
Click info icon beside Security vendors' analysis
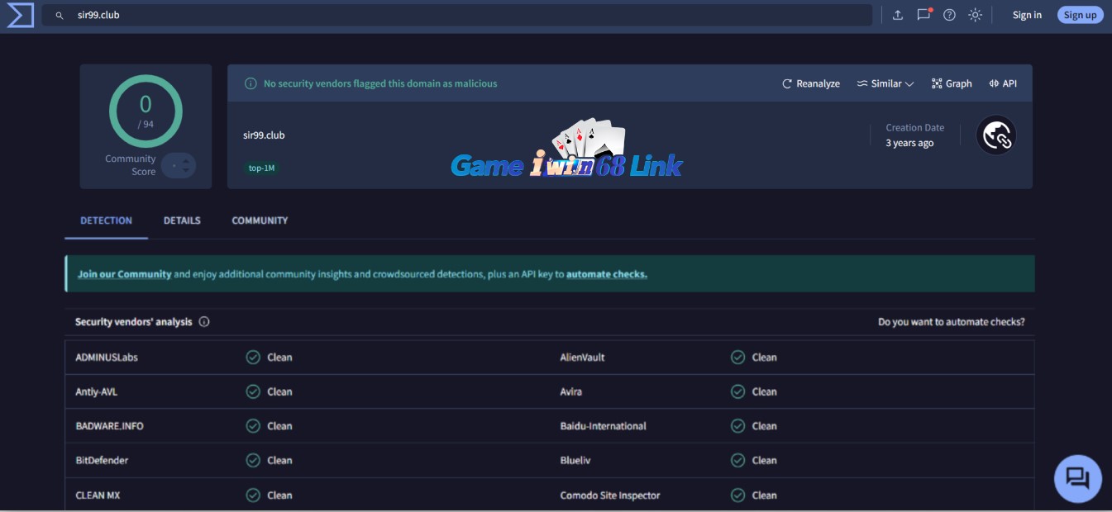(204, 322)
